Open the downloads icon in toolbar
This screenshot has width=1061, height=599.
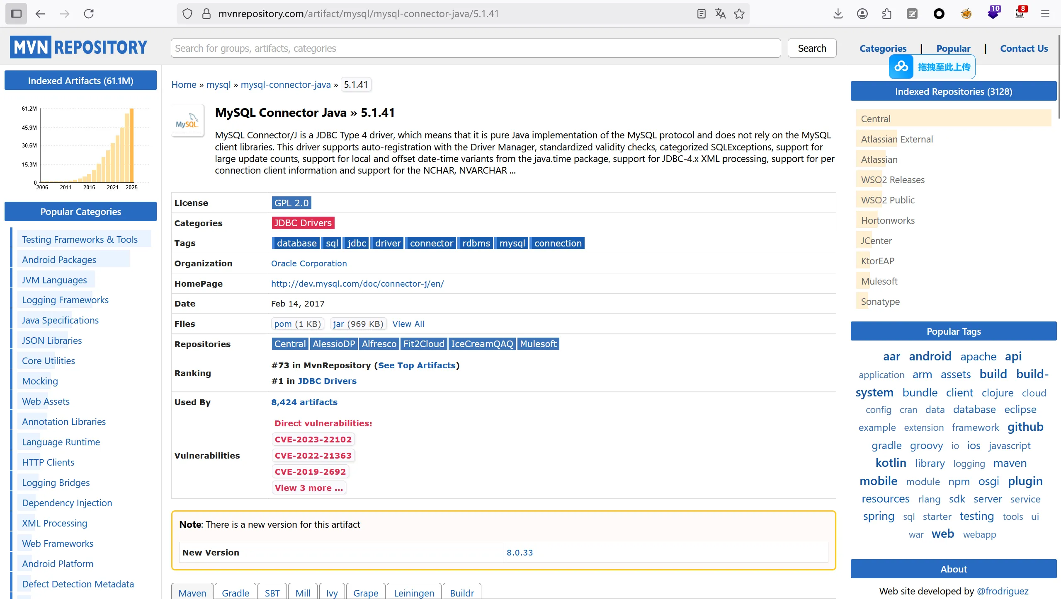point(838,14)
